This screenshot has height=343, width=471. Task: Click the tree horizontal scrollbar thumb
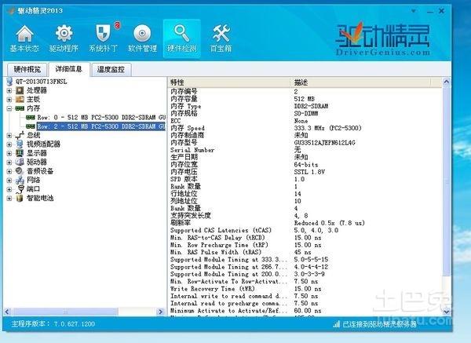[x=65, y=312]
